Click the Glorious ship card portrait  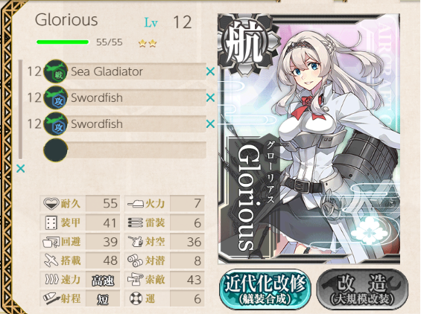(x=308, y=139)
